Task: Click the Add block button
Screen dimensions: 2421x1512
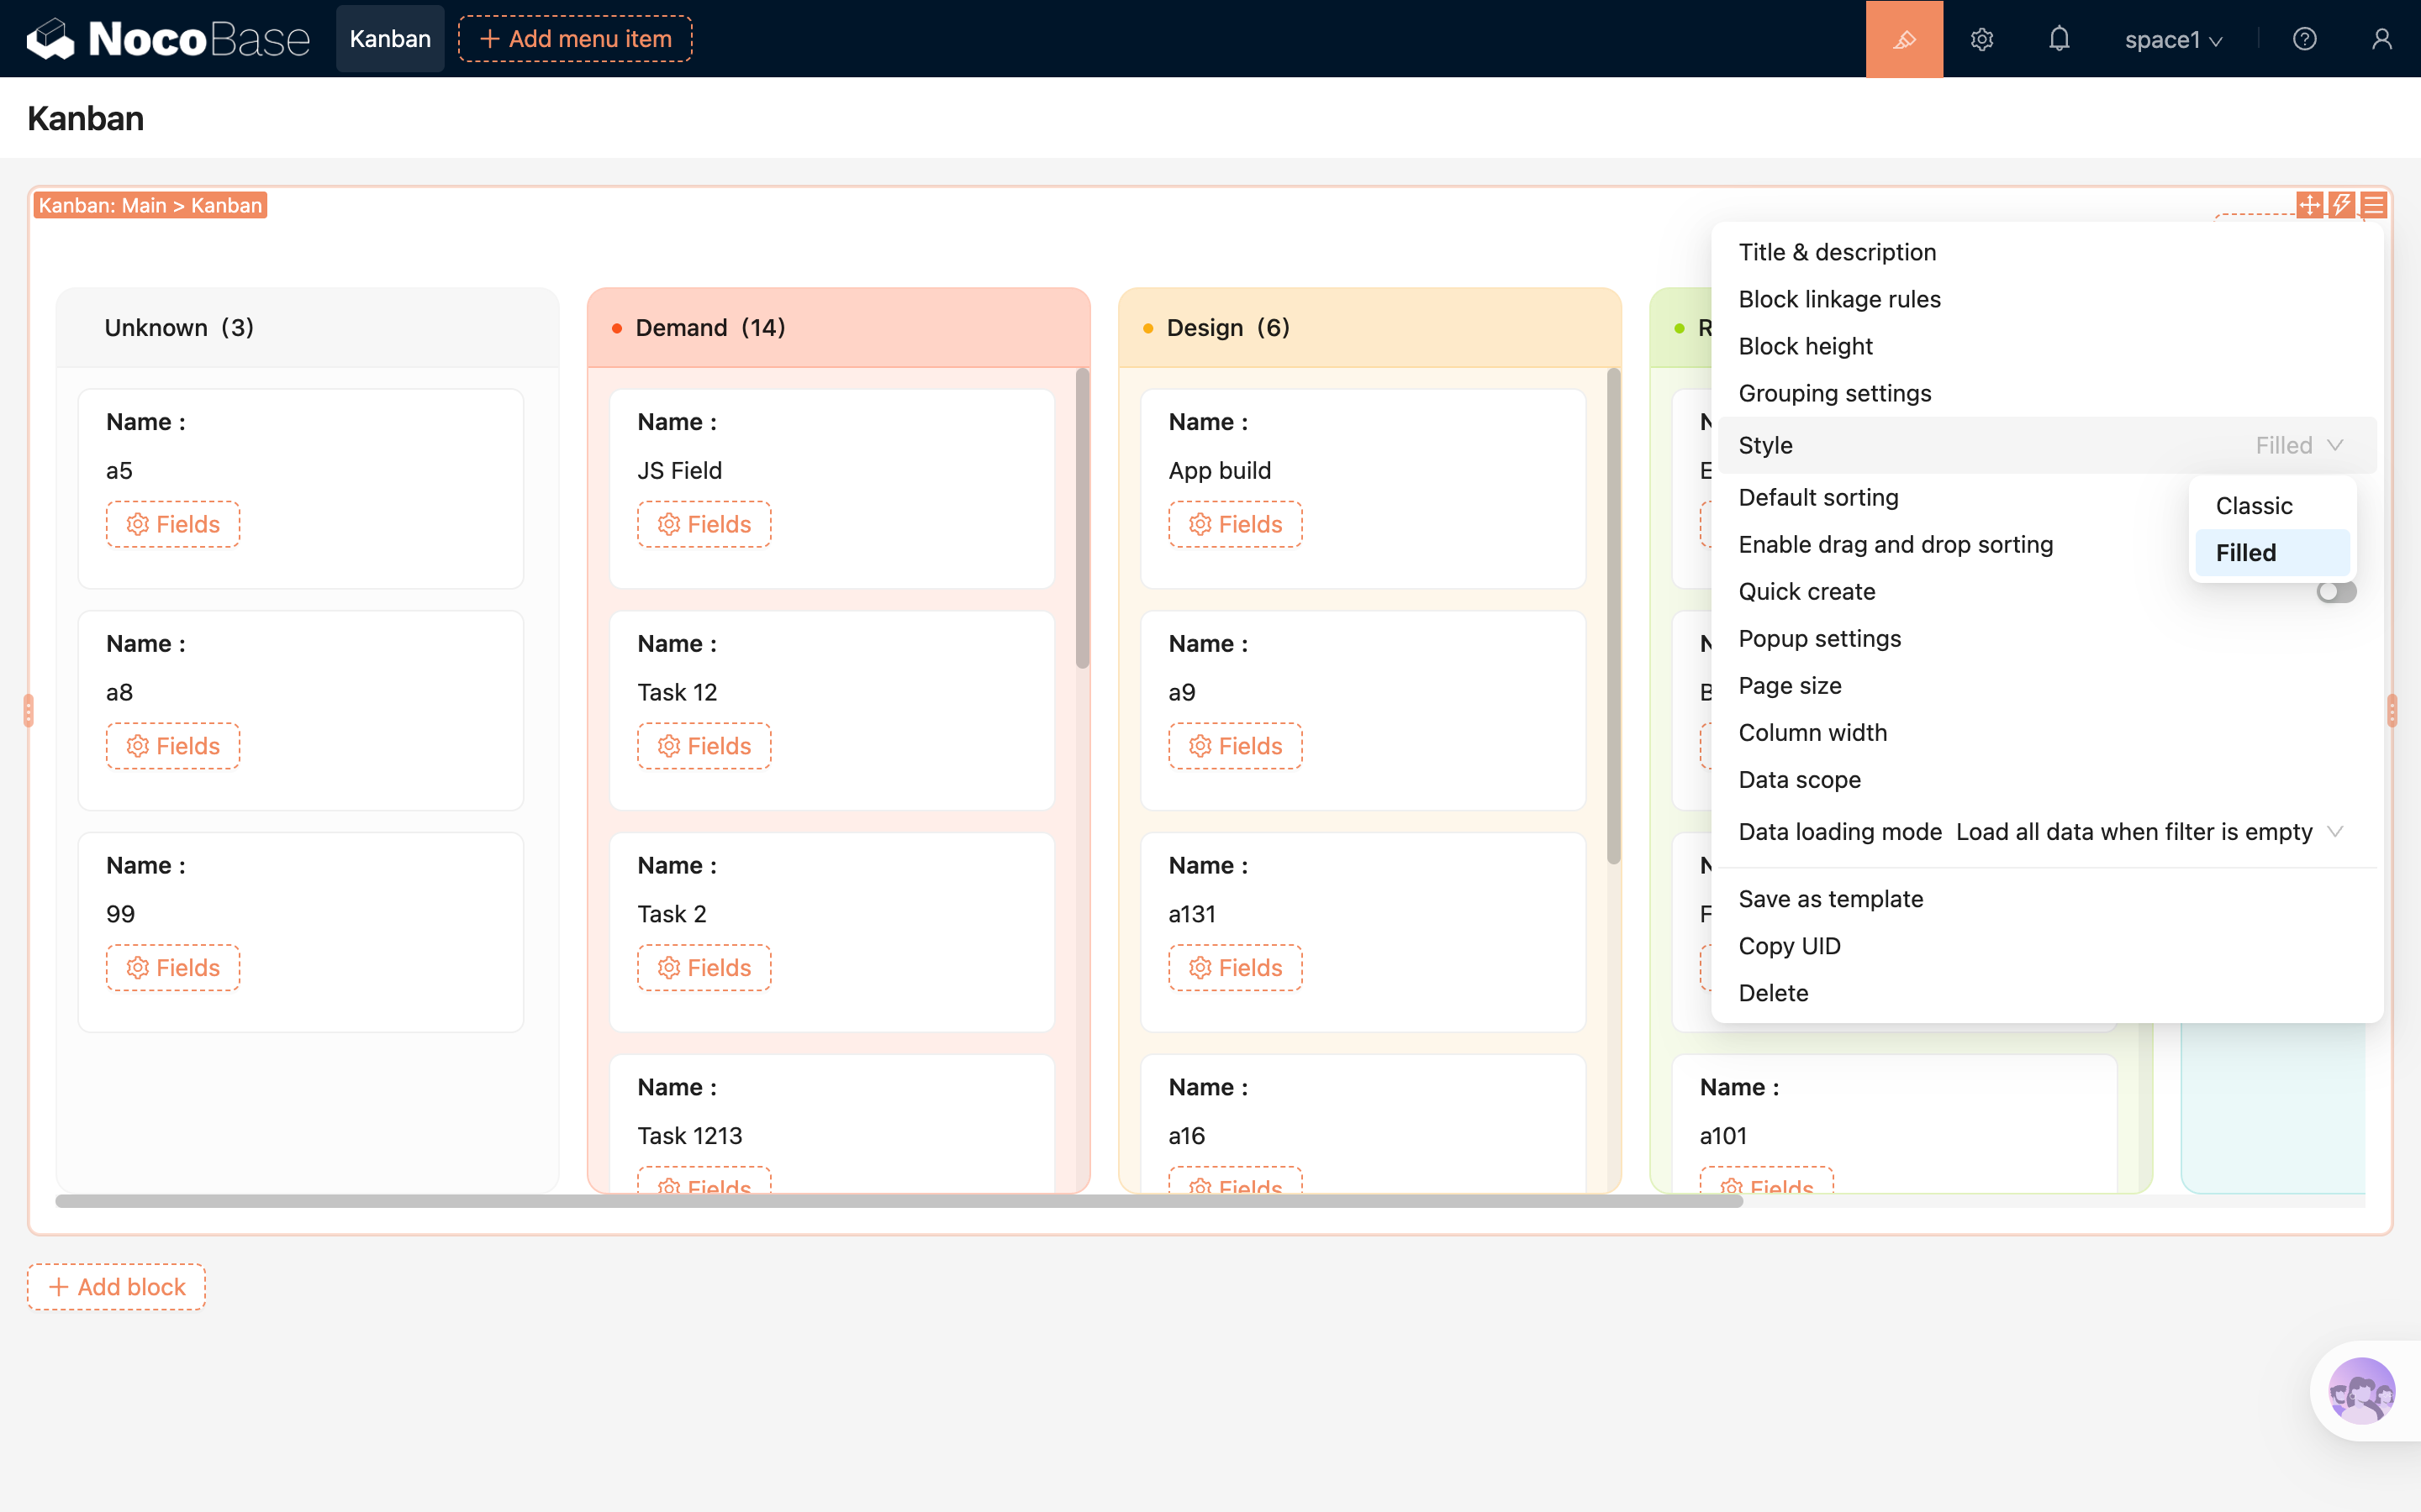Action: (117, 1287)
